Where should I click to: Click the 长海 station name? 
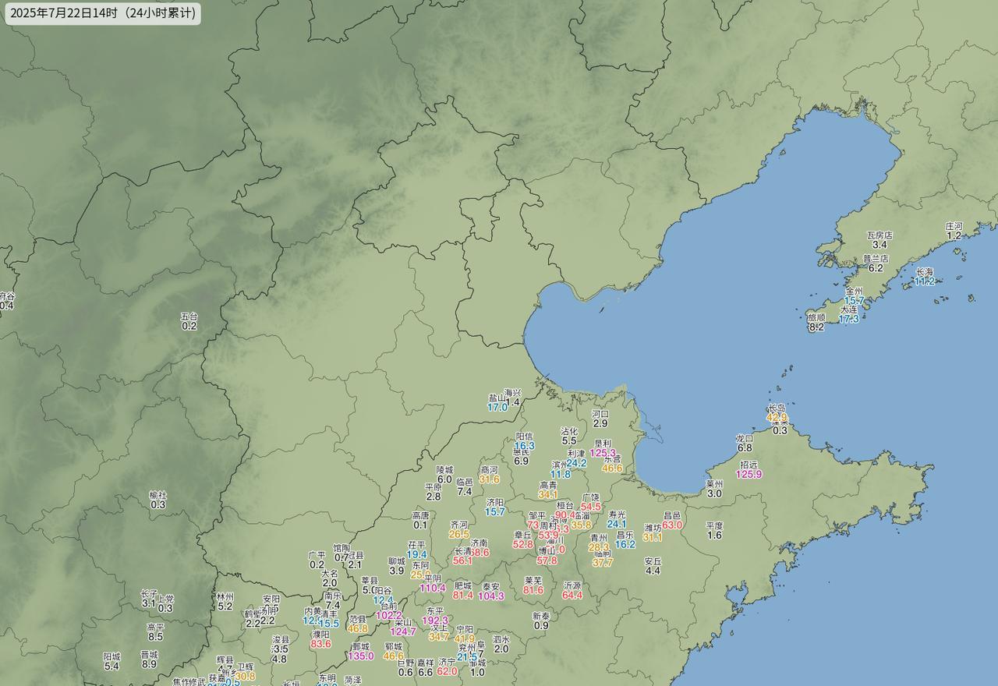point(925,271)
